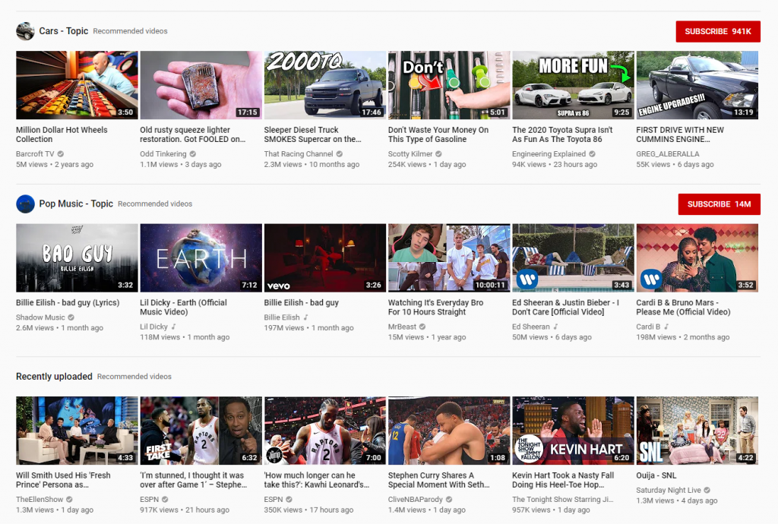
Task: Play Sleeper Diesel Truck video thumbnail
Action: tap(325, 85)
